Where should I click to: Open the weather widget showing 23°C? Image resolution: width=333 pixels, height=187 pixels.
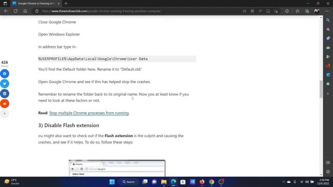tap(12, 182)
